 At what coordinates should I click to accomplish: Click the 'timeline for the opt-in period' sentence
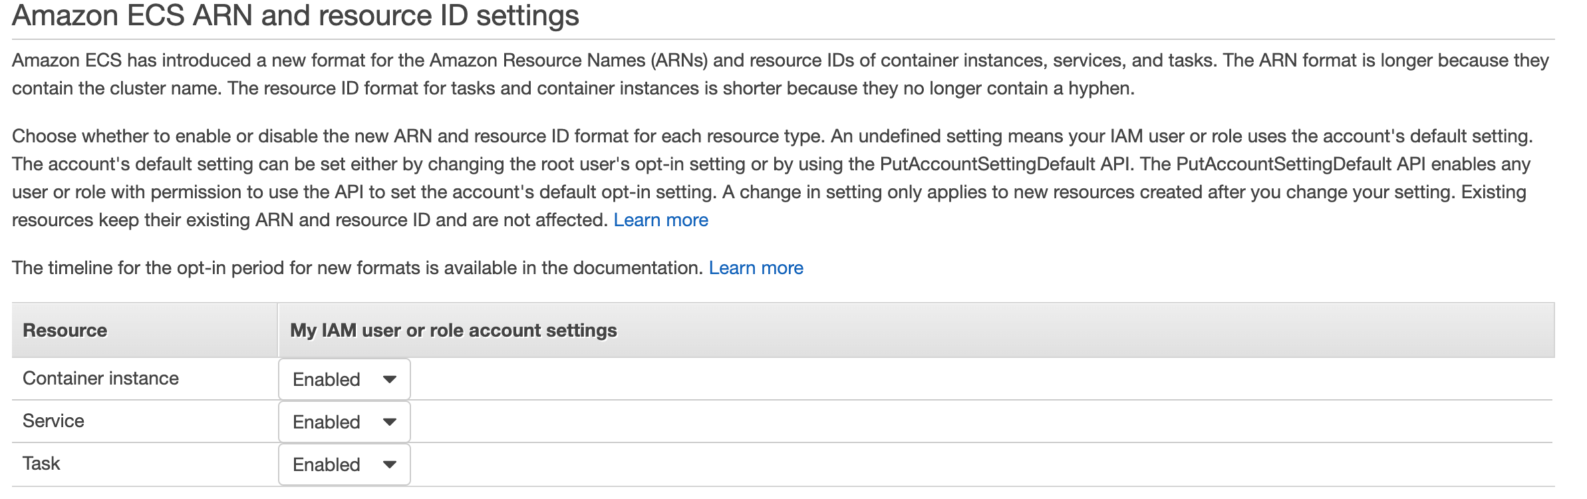pyautogui.click(x=357, y=268)
